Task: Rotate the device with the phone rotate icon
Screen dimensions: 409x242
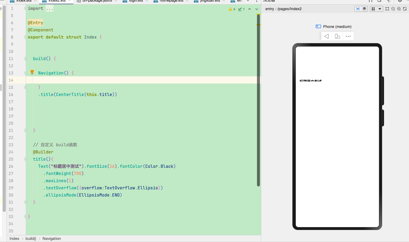Action: point(338,36)
